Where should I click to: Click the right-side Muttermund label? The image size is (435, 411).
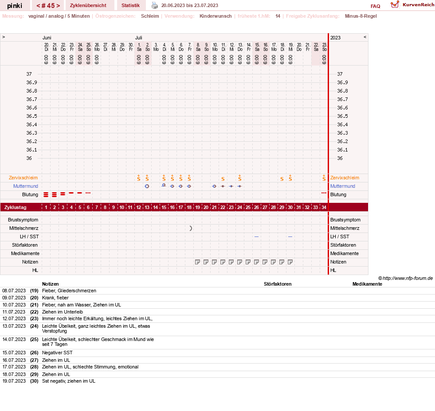[343, 186]
